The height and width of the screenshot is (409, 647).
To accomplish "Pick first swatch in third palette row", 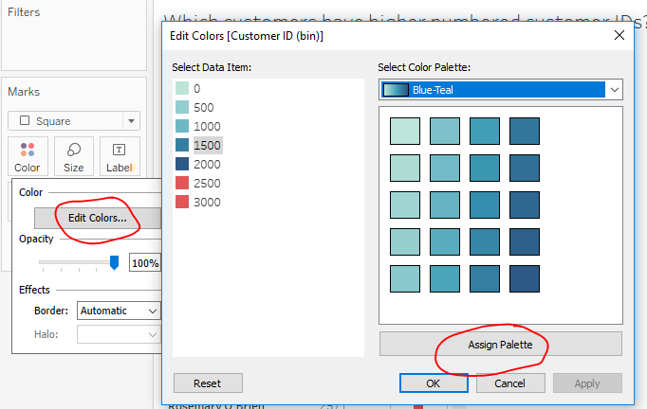I will pyautogui.click(x=405, y=204).
